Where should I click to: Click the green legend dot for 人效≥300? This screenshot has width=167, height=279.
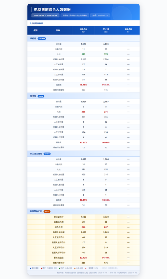click(x=59, y=268)
